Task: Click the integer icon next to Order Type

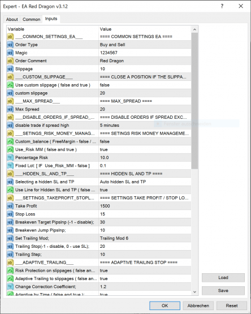Action: click(10, 45)
